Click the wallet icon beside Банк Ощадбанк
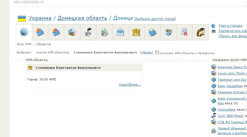Viewport: 247px width, 137px height. 214,86
